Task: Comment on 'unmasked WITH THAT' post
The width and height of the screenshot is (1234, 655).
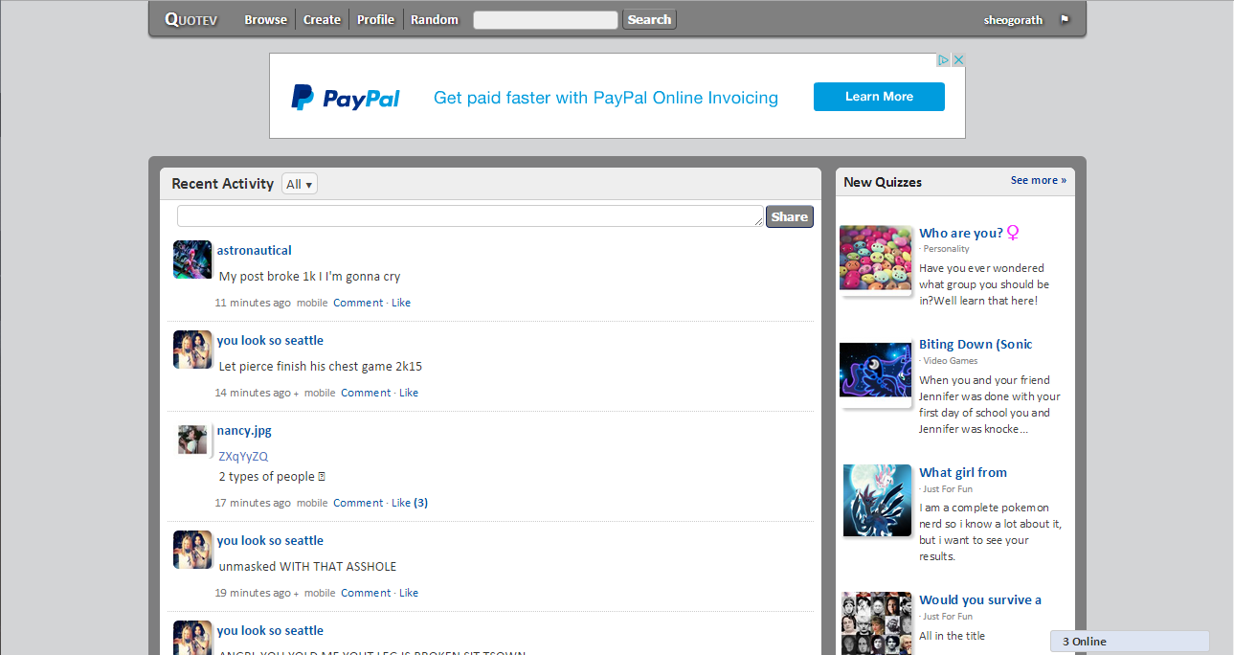Action: tap(366, 593)
